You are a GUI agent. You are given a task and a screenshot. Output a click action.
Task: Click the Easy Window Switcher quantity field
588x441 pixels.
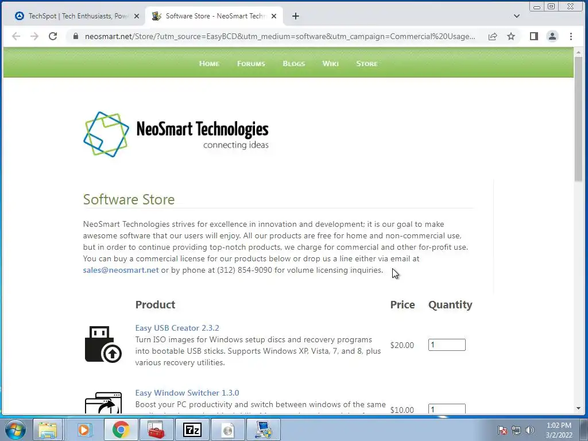pos(447,409)
